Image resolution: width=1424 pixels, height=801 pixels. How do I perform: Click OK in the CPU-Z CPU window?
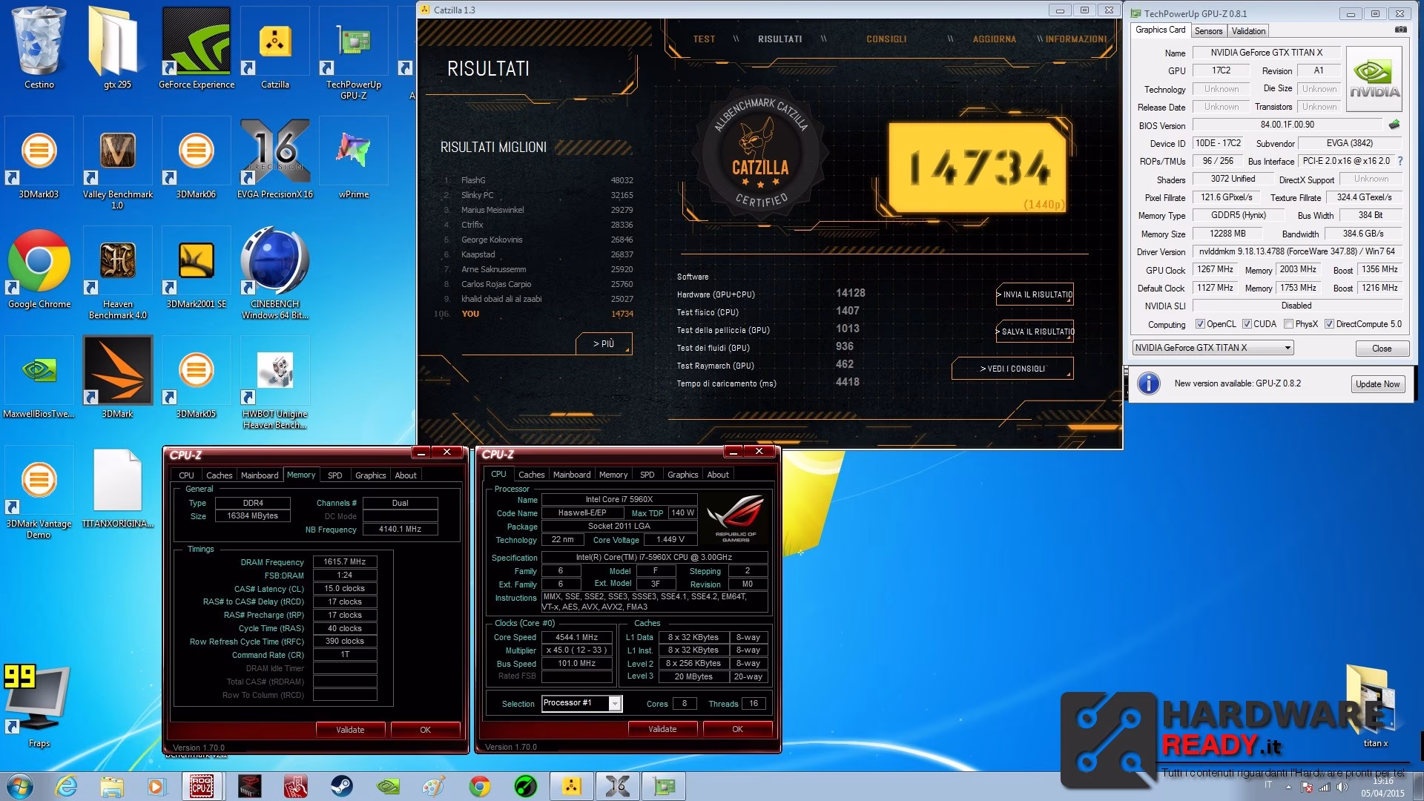click(x=737, y=729)
